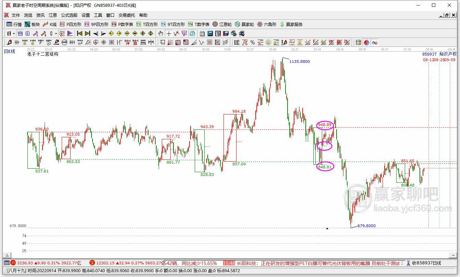This screenshot has height=277, width=460.
Task: Click the 679.8000 low label near the bottom candle
Action: coord(366,226)
